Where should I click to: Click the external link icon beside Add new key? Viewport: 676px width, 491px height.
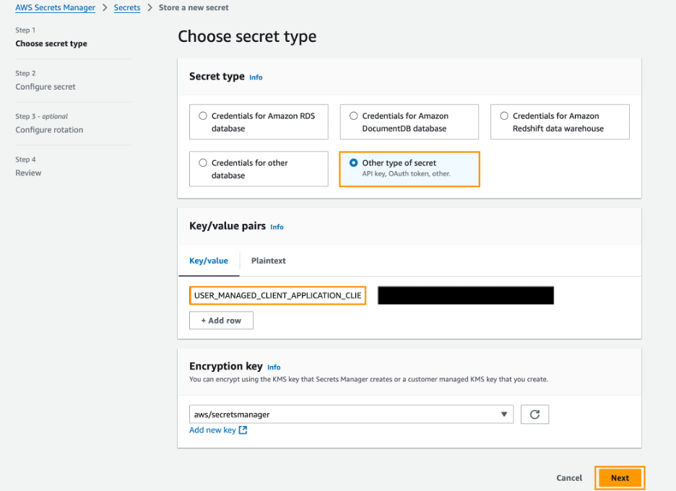point(243,430)
